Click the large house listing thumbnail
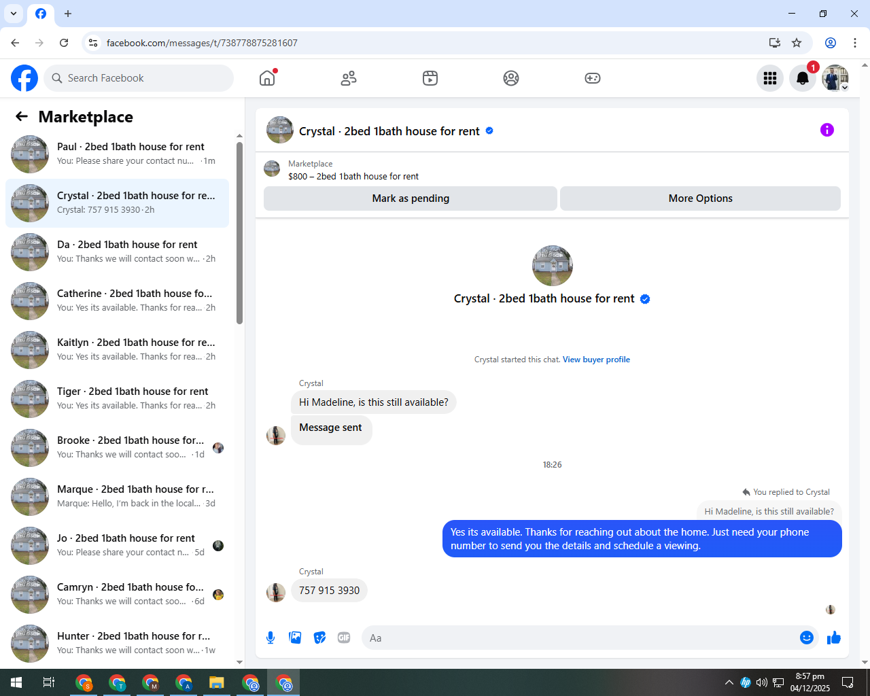 (x=553, y=266)
